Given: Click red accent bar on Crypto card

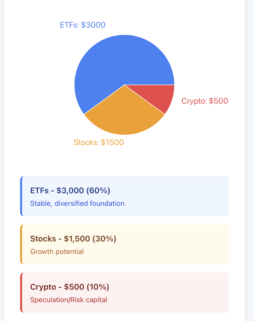Looking at the screenshot, I should pyautogui.click(x=21, y=292).
